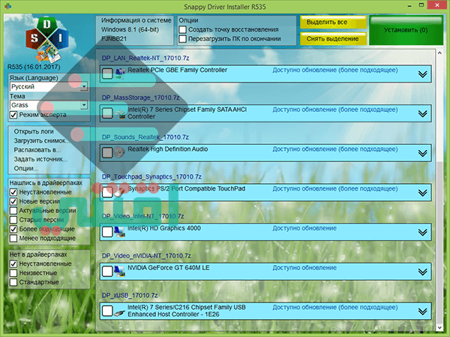Click the Intel USB Enhanced Host Controller device icon
450x337 pixels.
[119, 312]
